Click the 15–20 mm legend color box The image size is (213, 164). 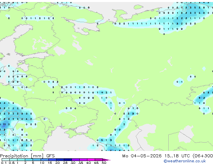(x=52, y=160)
